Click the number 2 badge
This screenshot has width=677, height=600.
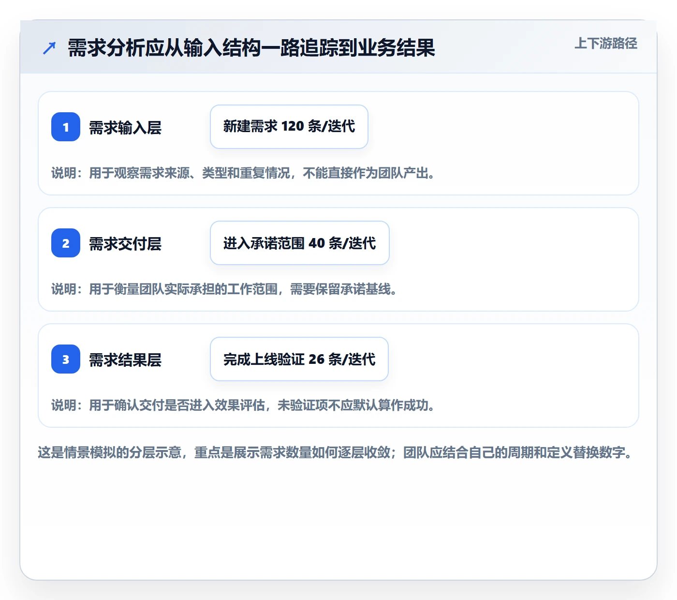(66, 243)
